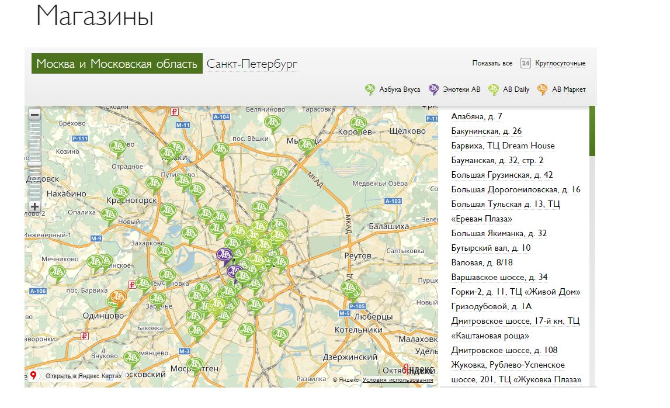Select Большая Якиманка, д. 32 store

499,233
